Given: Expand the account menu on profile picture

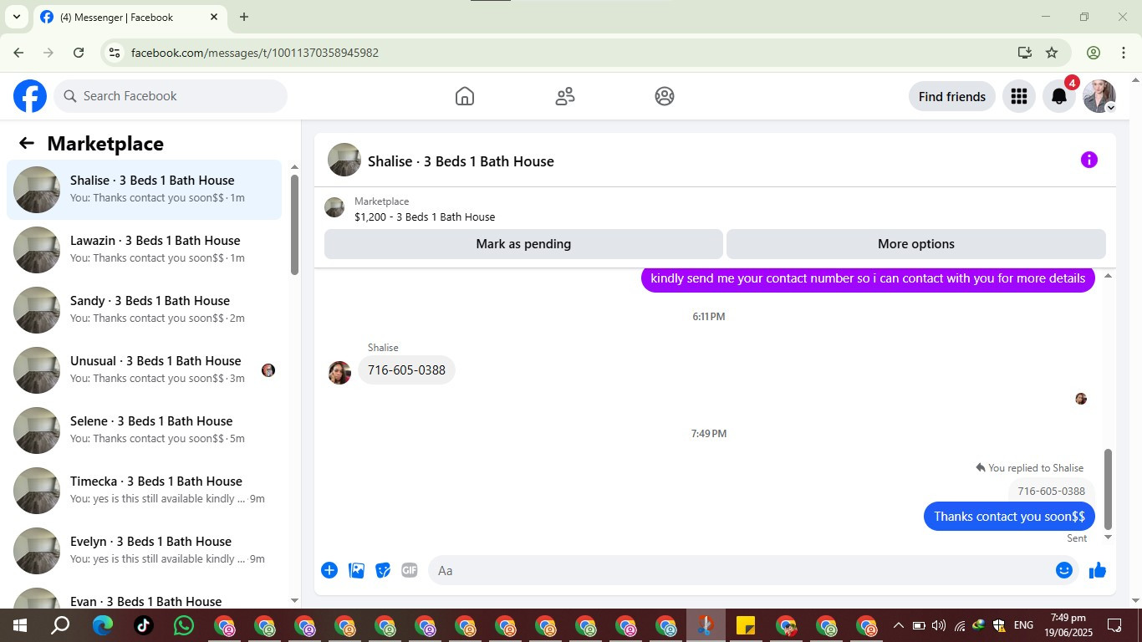Looking at the screenshot, I should click(x=1111, y=108).
